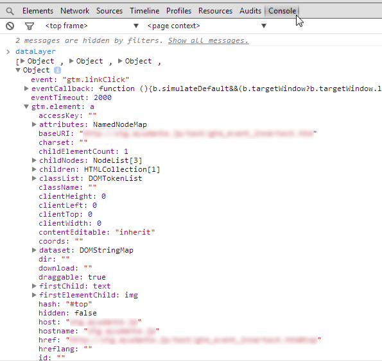The width and height of the screenshot is (382, 361).
Task: Click the host property line
Action: (90, 322)
